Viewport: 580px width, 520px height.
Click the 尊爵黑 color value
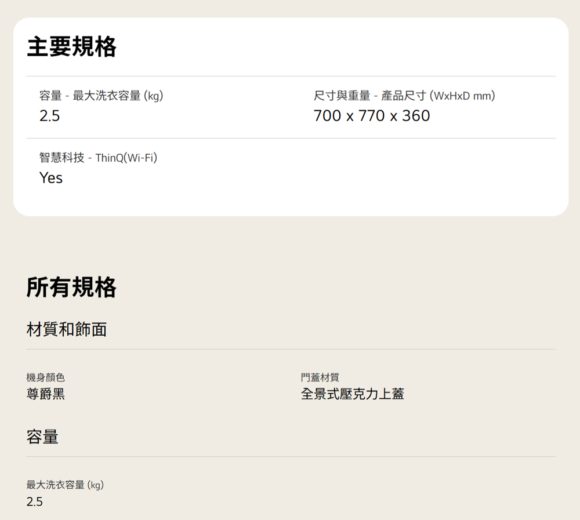[45, 395]
